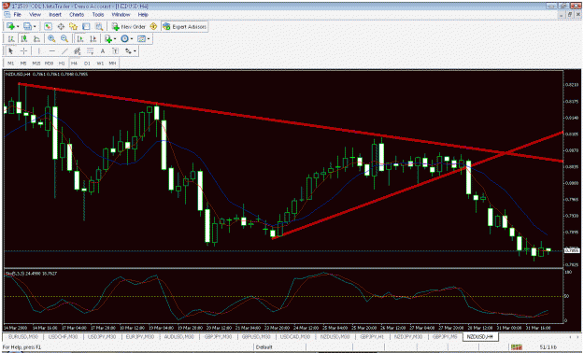Open the MetaEditor yellow diamond icon
The image size is (584, 353).
153,26
